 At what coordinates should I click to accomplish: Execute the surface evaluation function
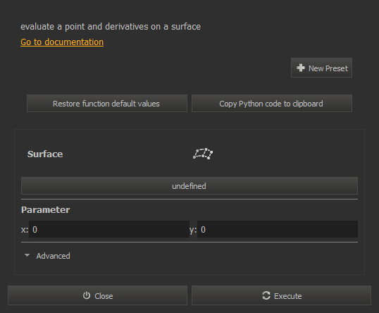coord(281,295)
